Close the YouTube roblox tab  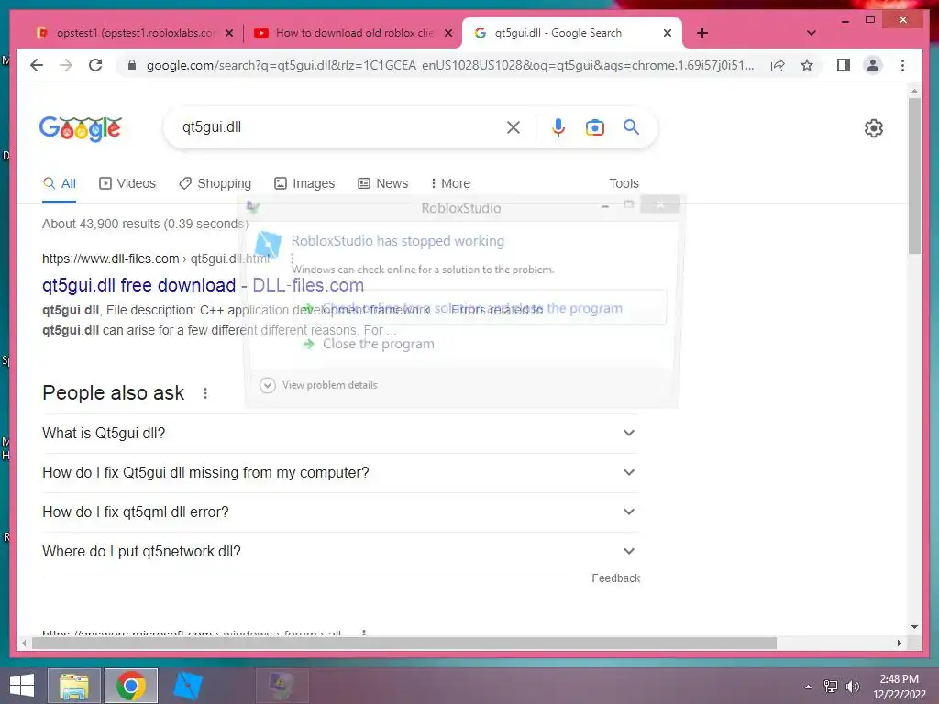(447, 34)
